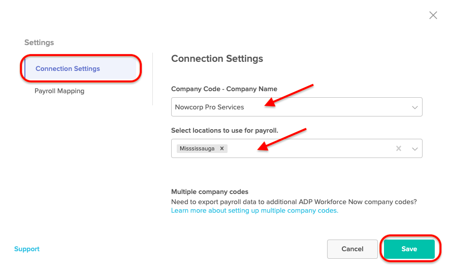This screenshot has height=275, width=450.
Task: Expand the payroll locations dropdown chevron
Action: click(415, 148)
